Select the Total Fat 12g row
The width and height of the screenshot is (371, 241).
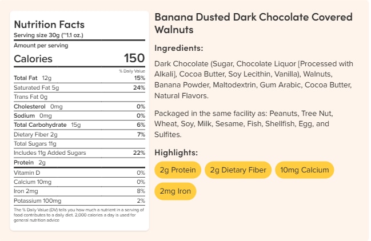click(79, 78)
